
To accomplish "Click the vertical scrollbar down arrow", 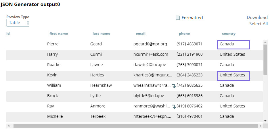I will tap(265, 121).
